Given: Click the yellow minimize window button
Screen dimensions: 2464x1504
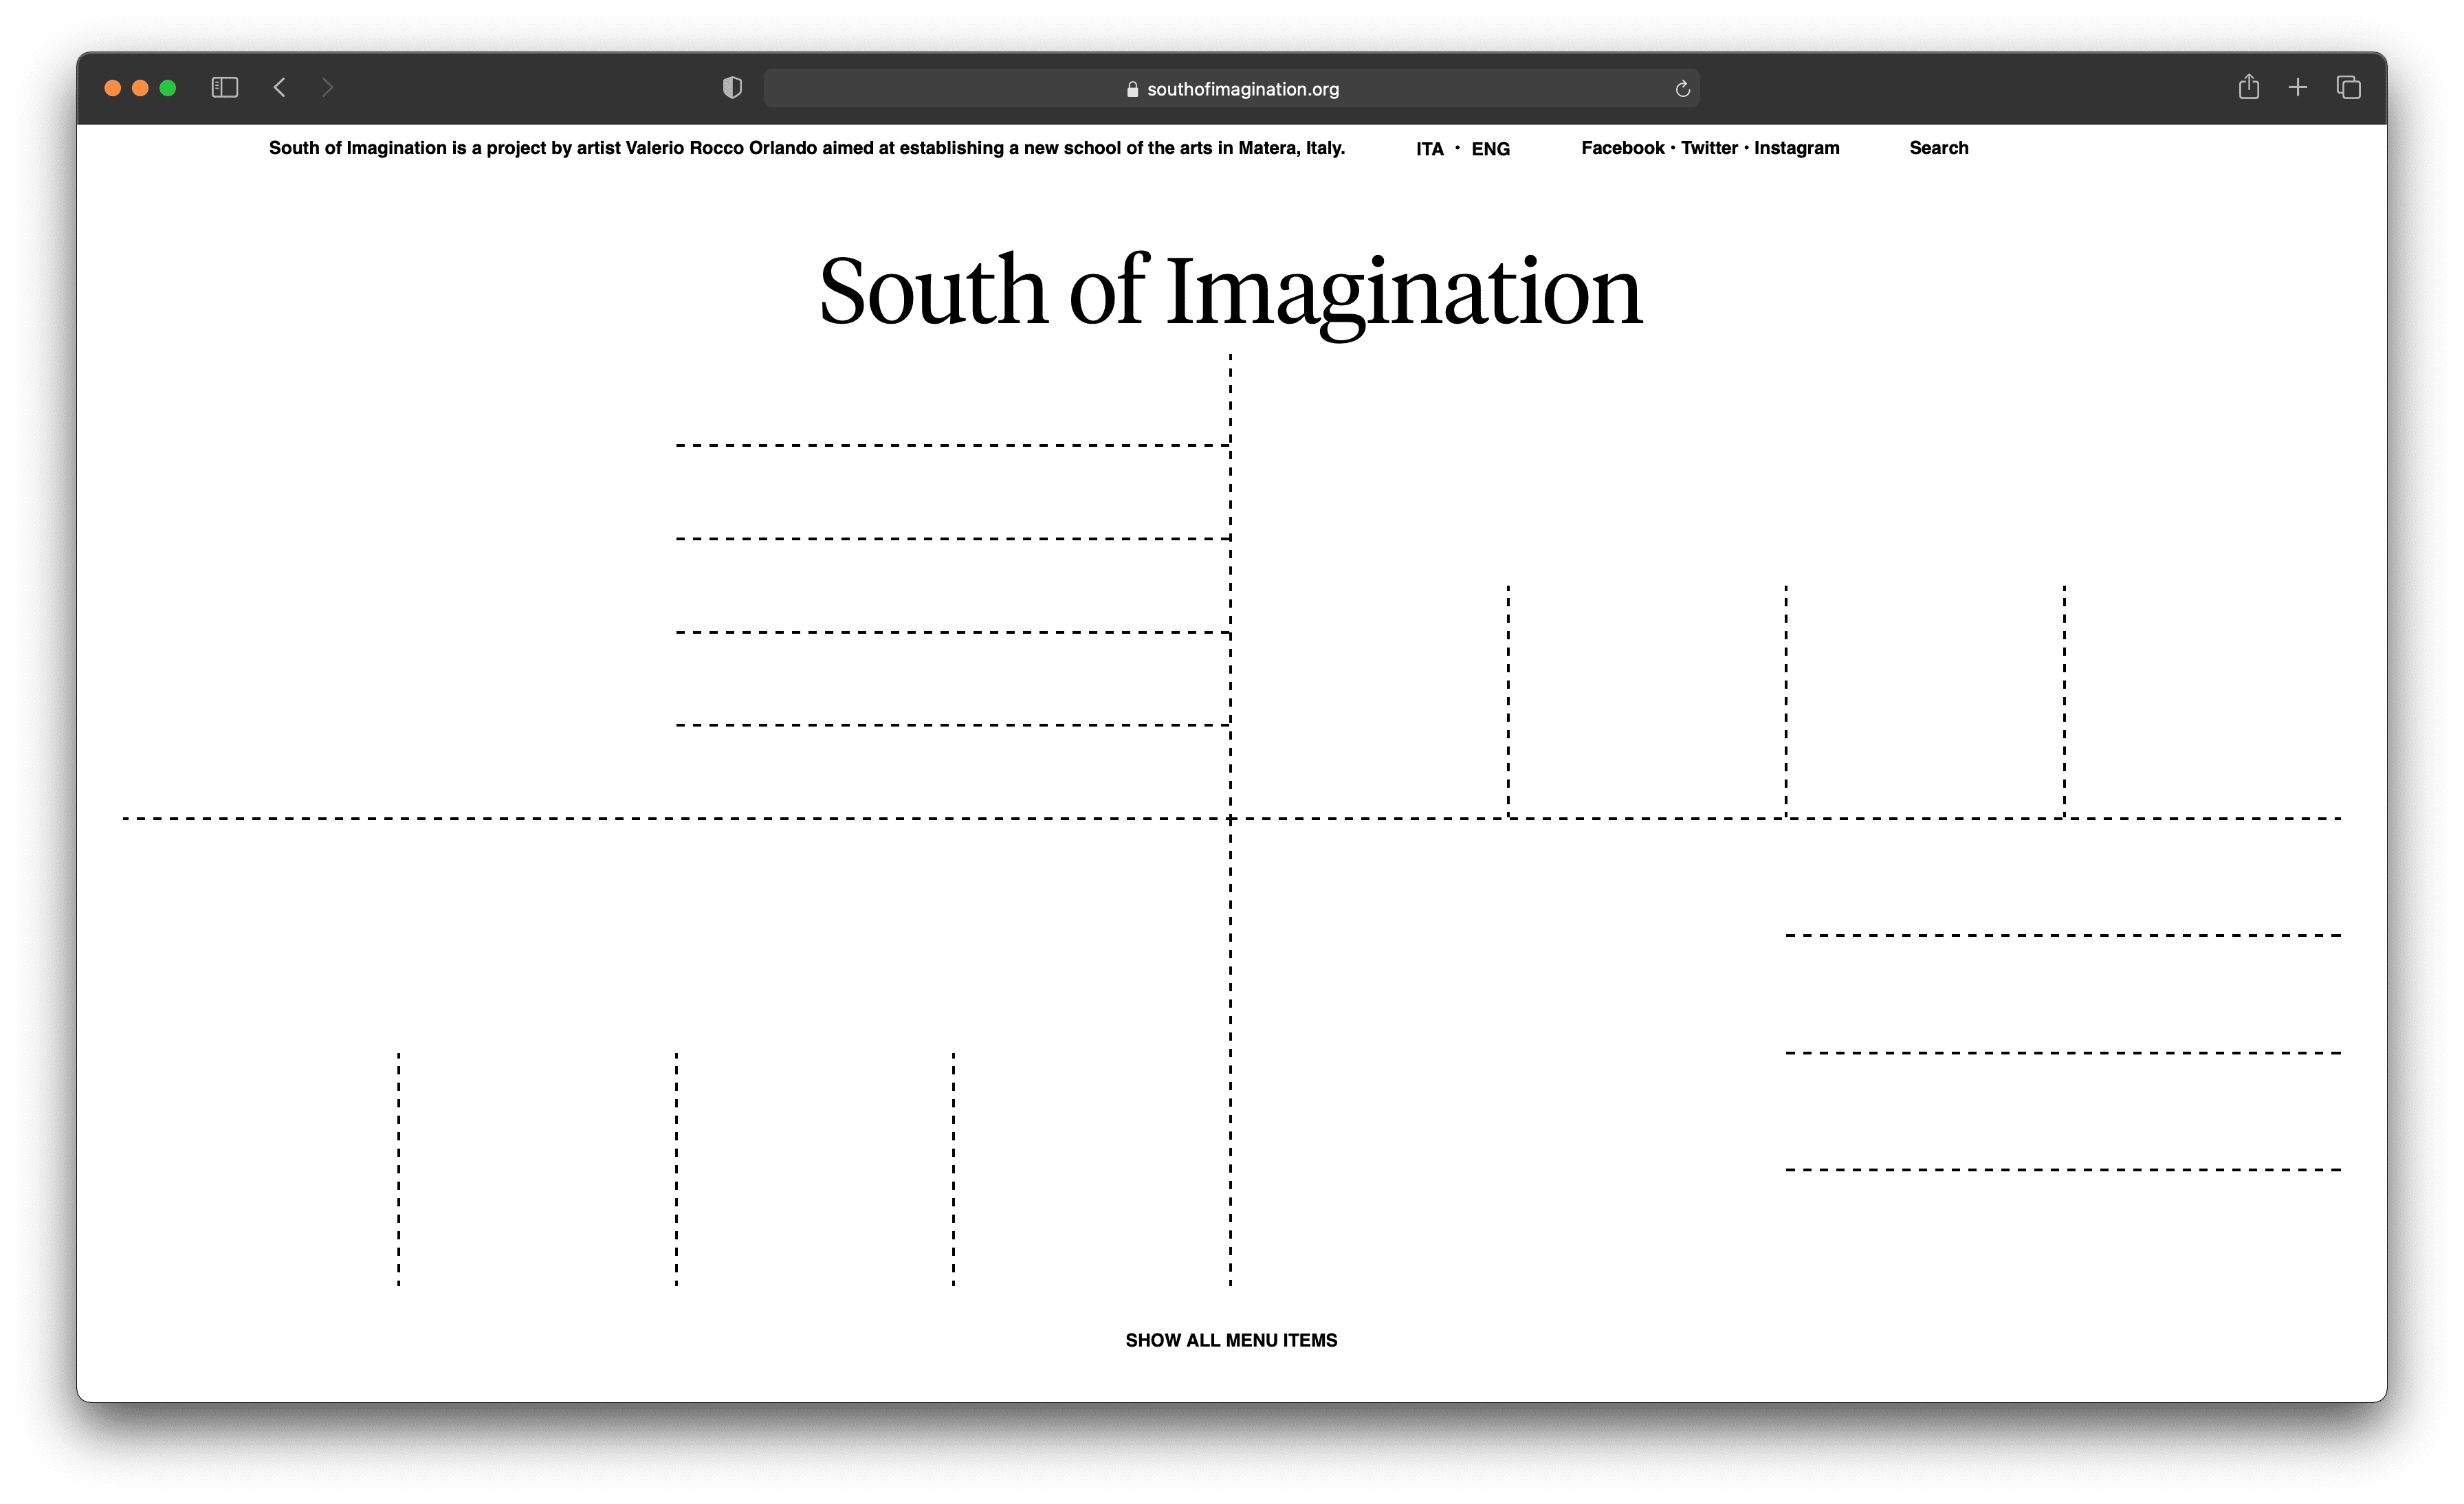Looking at the screenshot, I should click(x=140, y=88).
